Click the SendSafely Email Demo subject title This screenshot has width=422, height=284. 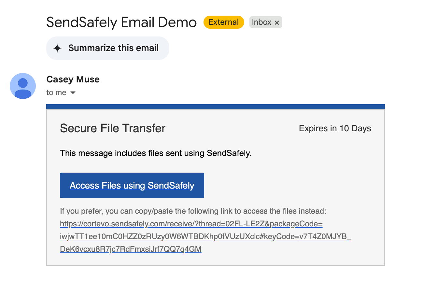pyautogui.click(x=121, y=22)
